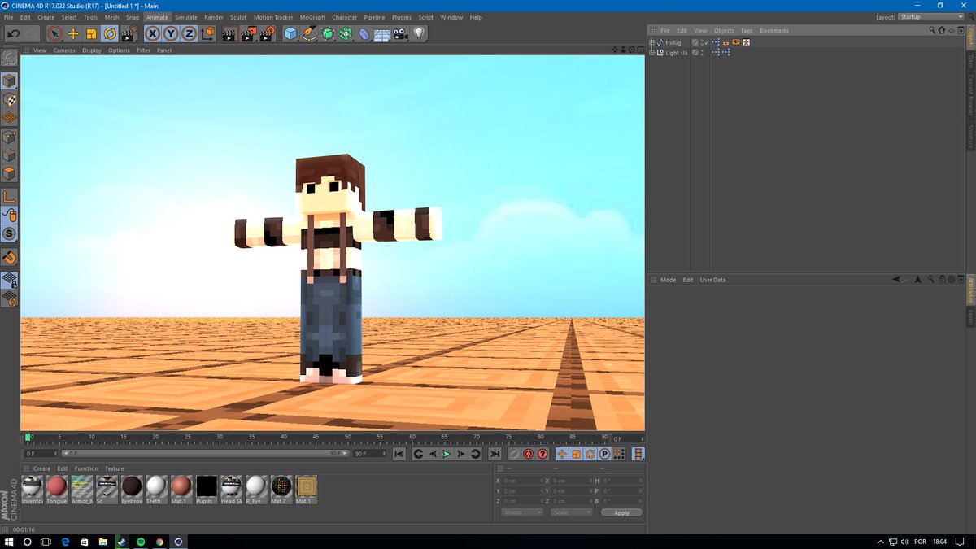Go to end of animation

495,454
